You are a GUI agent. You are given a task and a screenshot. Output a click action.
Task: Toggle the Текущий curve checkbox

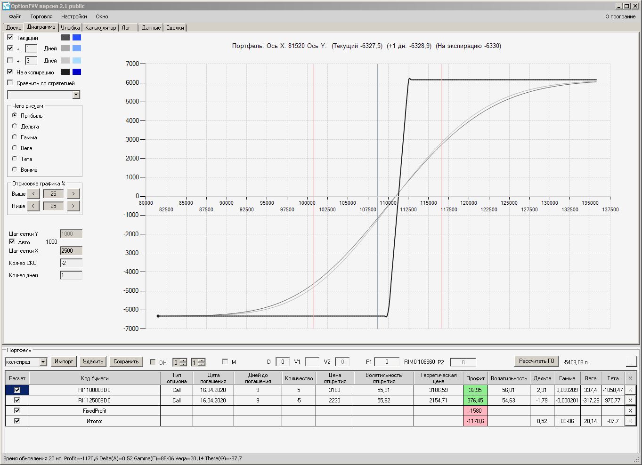pyautogui.click(x=10, y=37)
